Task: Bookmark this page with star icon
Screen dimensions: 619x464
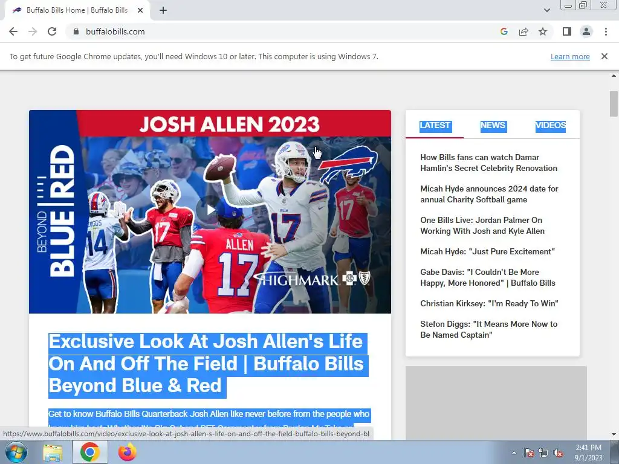Action: [543, 31]
